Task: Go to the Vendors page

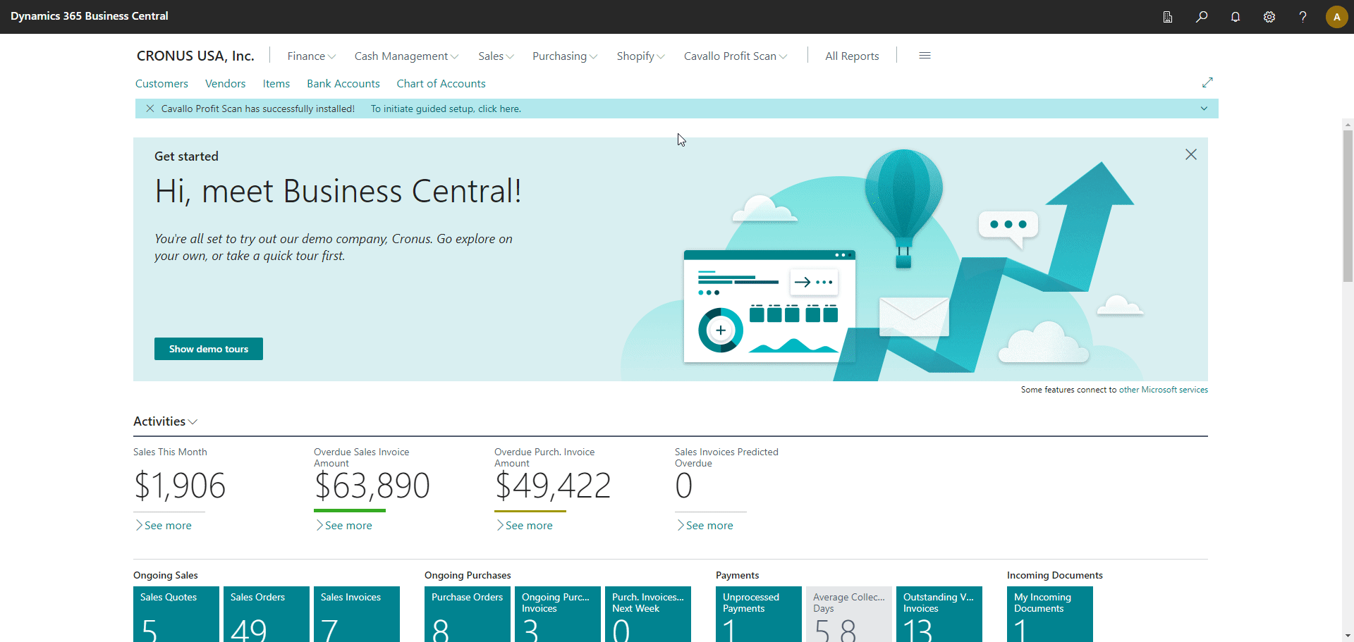Action: coord(225,83)
